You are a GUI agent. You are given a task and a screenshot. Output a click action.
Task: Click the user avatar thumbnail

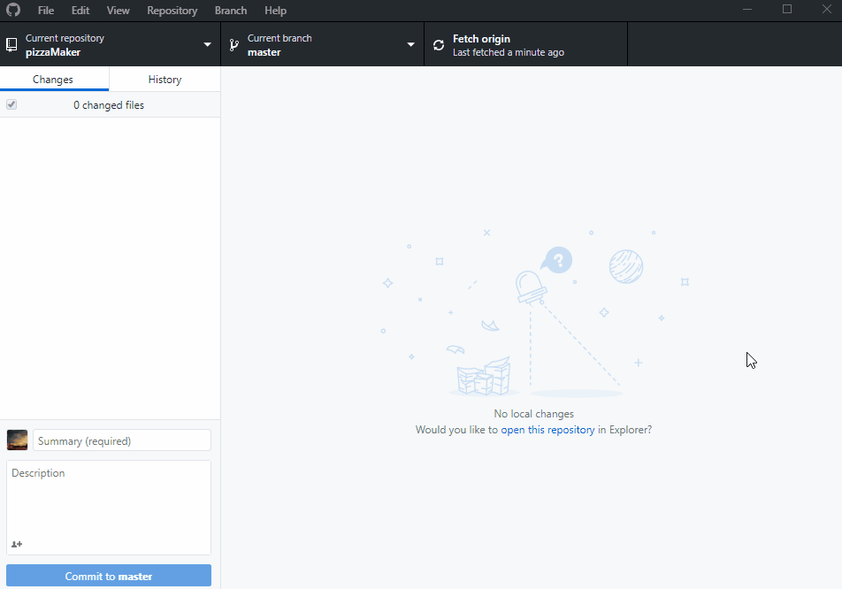point(17,440)
